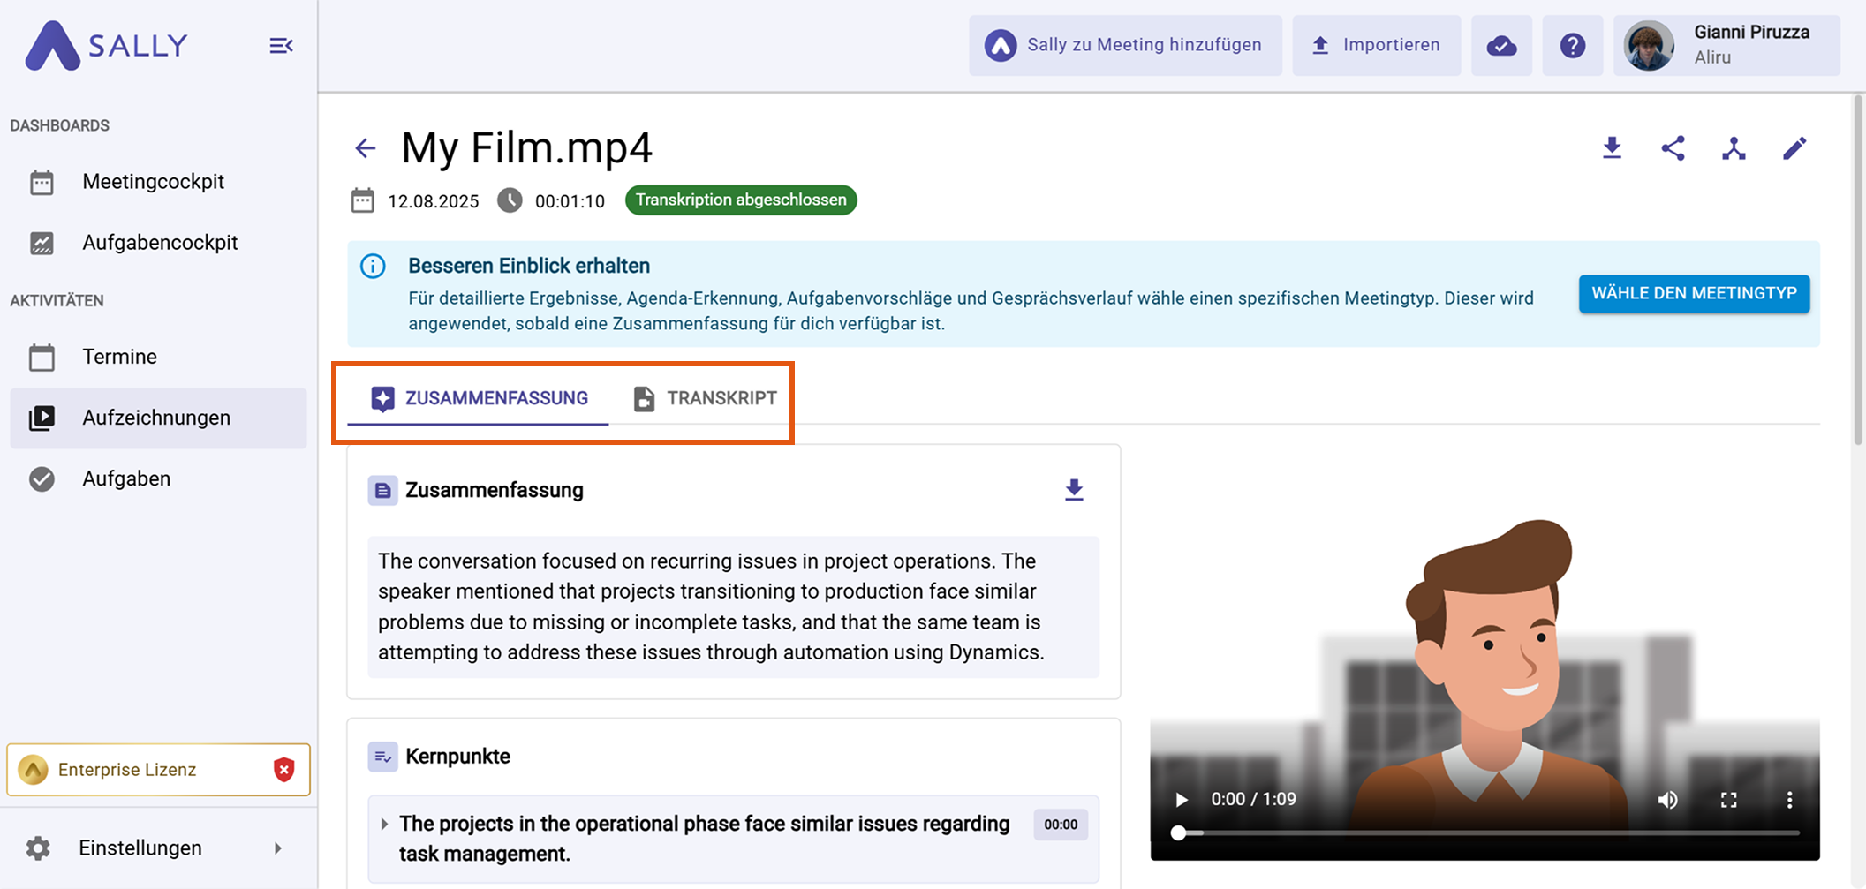Image resolution: width=1866 pixels, height=889 pixels.
Task: Click the date 12.08.2025
Action: click(x=434, y=201)
